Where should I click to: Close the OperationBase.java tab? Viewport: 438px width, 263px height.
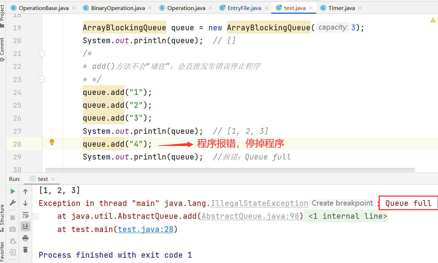(74, 8)
